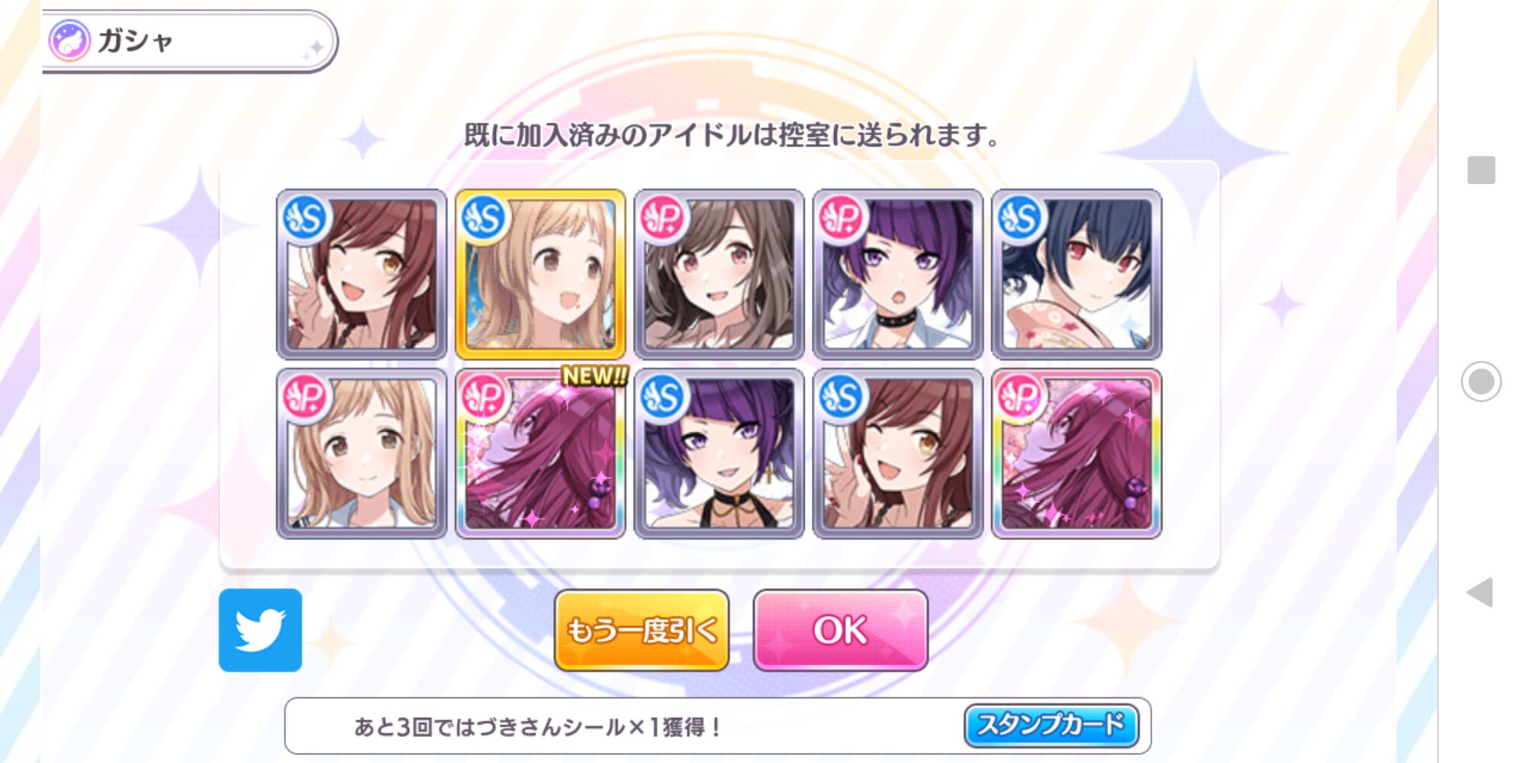Select the bottom-left blonde idol P card
1526x763 pixels.
tap(362, 453)
